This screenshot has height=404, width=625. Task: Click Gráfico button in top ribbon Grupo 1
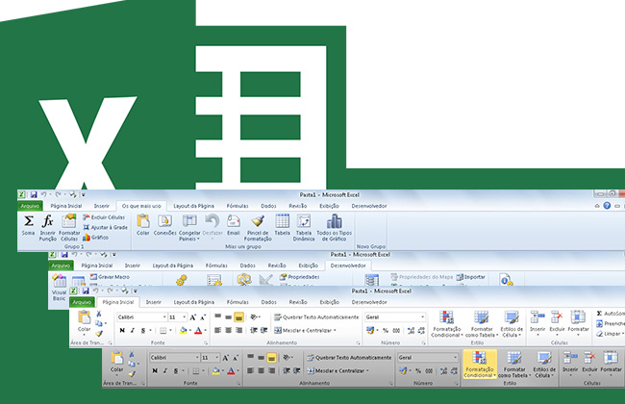click(95, 238)
